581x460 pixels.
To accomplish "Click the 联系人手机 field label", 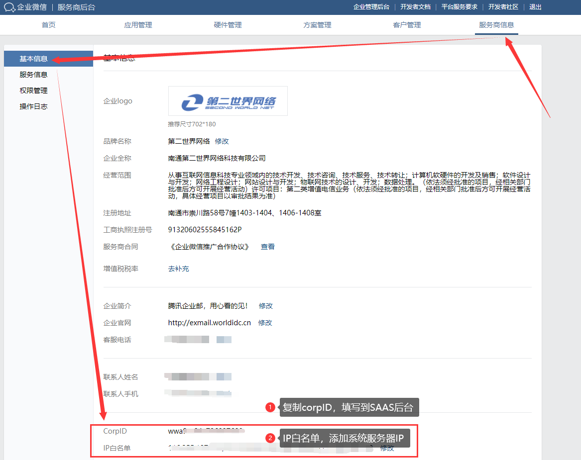I will [121, 394].
